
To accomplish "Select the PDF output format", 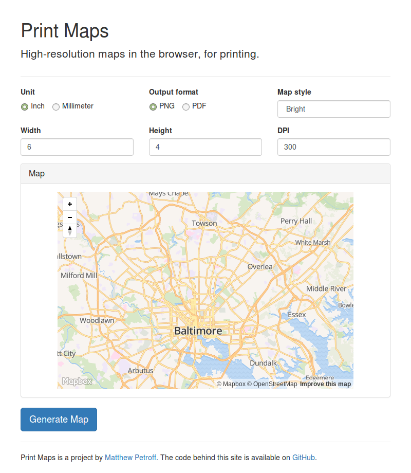I will 185,106.
